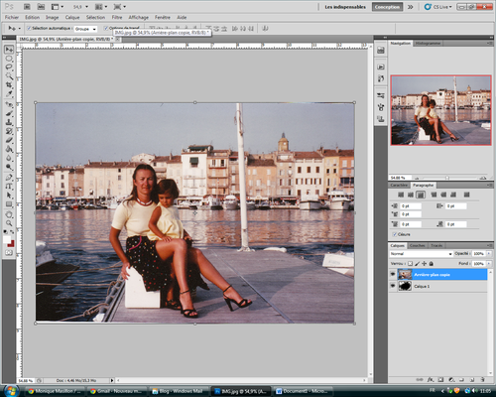Select the Conception workspace button
The width and height of the screenshot is (496, 397).
(x=387, y=7)
